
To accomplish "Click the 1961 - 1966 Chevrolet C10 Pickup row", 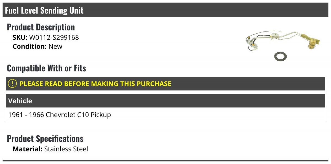I will coord(165,114).
